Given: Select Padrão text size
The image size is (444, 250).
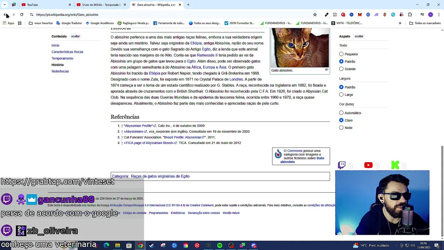Looking at the screenshot, I should point(341,61).
